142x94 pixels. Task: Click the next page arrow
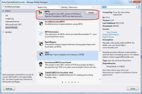pyautogui.click(x=78, y=82)
